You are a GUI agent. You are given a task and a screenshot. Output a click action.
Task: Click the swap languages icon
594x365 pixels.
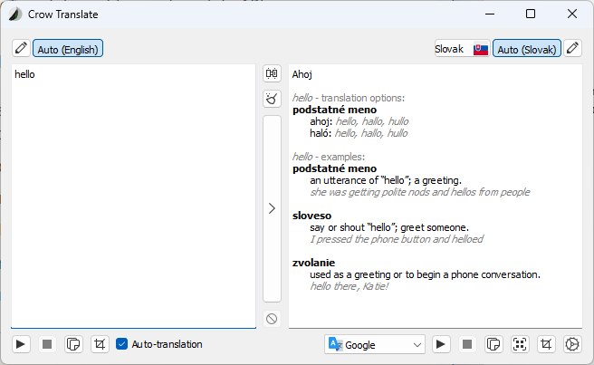[272, 73]
